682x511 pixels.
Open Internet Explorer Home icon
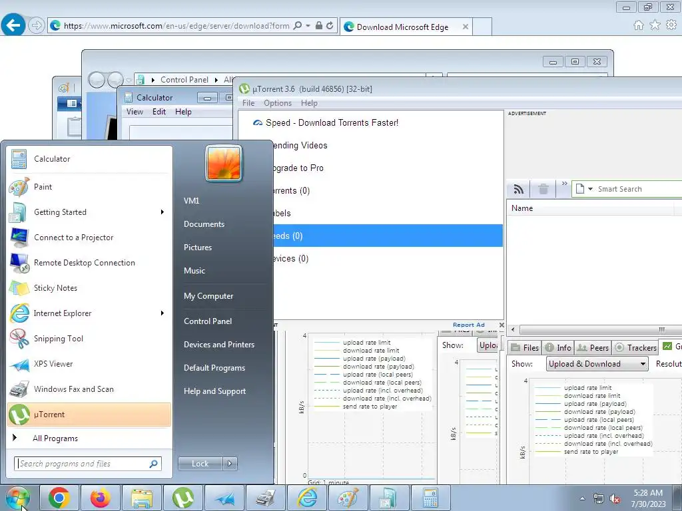coord(639,25)
